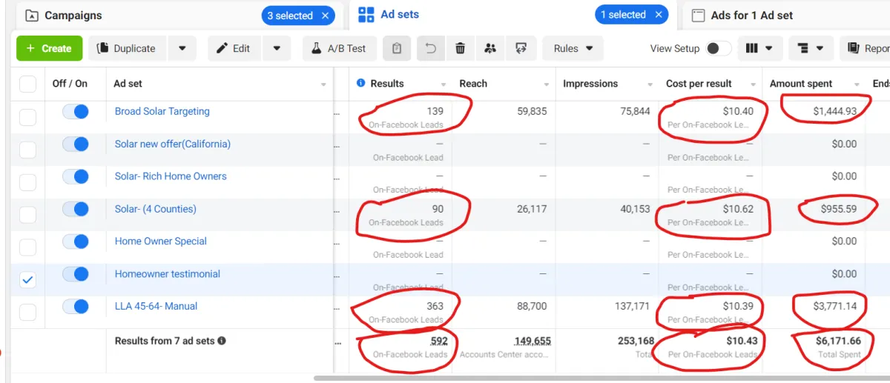Check the Home Owner Special row checkbox

pos(27,247)
